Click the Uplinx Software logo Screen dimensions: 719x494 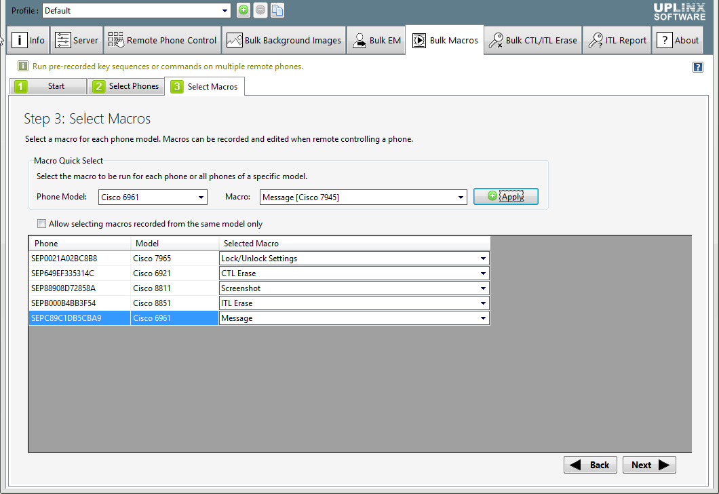(680, 12)
